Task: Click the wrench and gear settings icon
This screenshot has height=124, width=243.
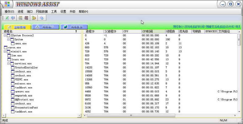Action: [34, 18]
